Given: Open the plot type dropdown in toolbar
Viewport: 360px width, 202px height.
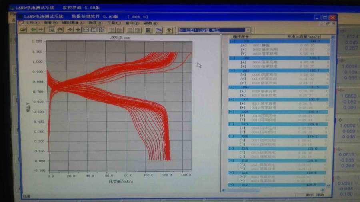Looking at the screenshot, I should 248,30.
